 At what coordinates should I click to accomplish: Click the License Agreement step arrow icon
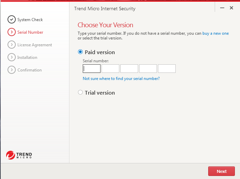click(12, 45)
